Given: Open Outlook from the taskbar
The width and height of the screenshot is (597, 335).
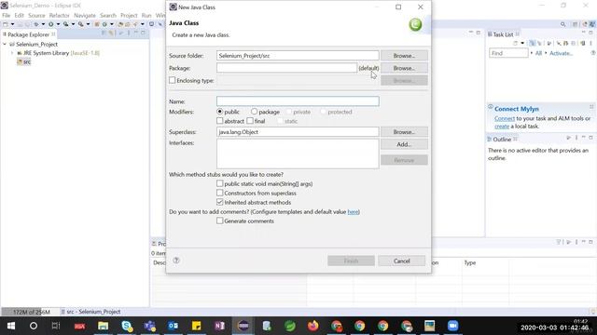Looking at the screenshot, I should 174,326.
